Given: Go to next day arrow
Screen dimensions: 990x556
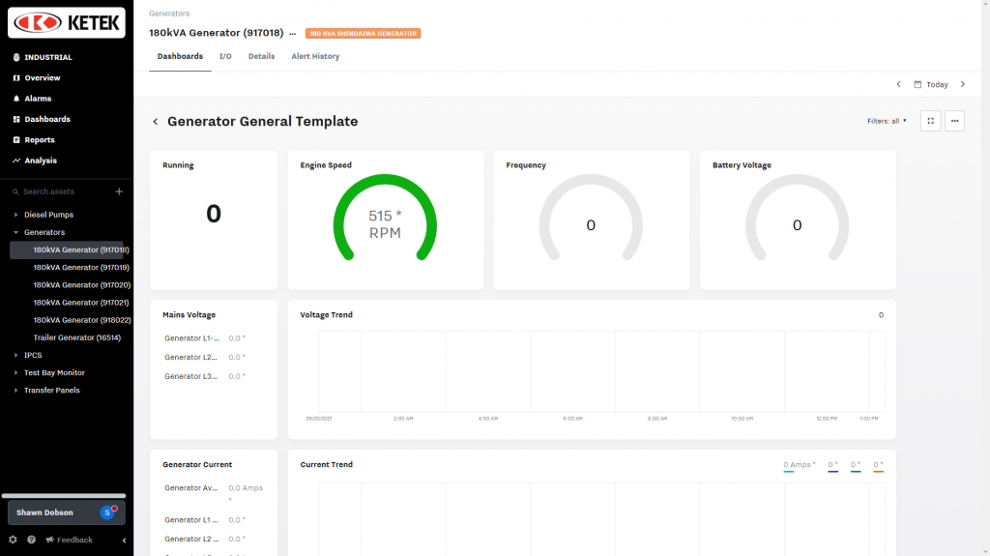Looking at the screenshot, I should click(963, 84).
